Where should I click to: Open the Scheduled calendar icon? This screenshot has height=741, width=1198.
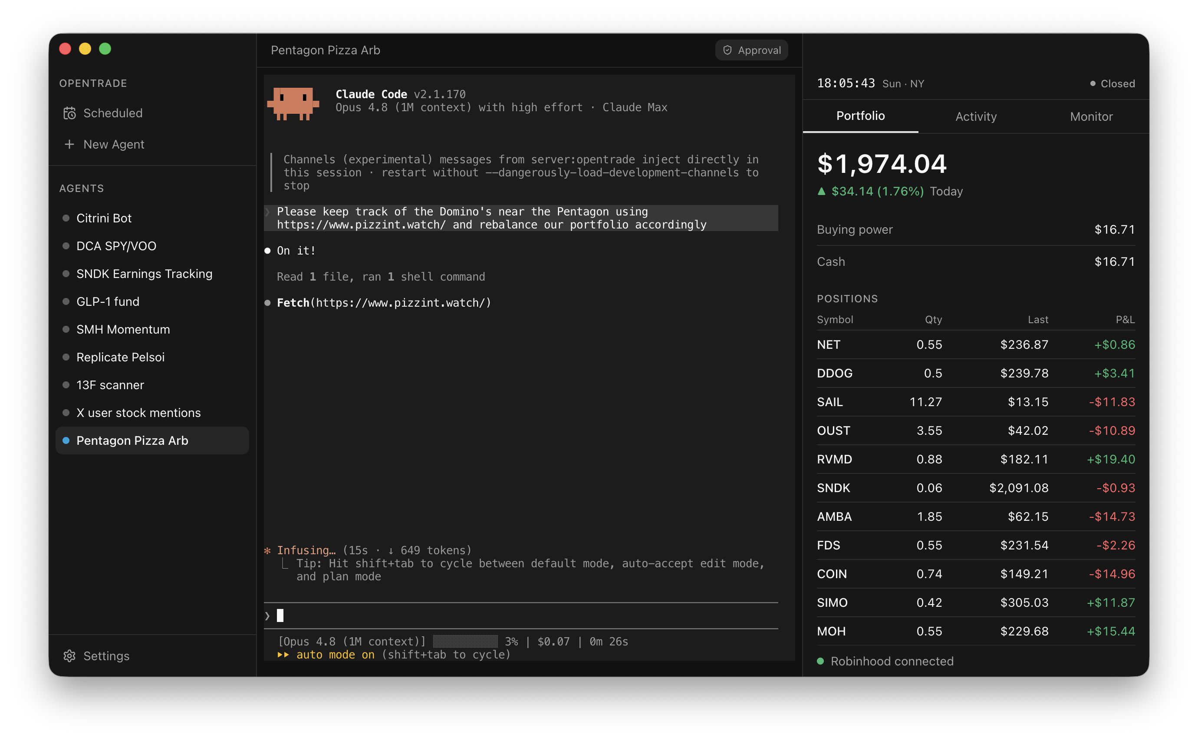tap(69, 113)
